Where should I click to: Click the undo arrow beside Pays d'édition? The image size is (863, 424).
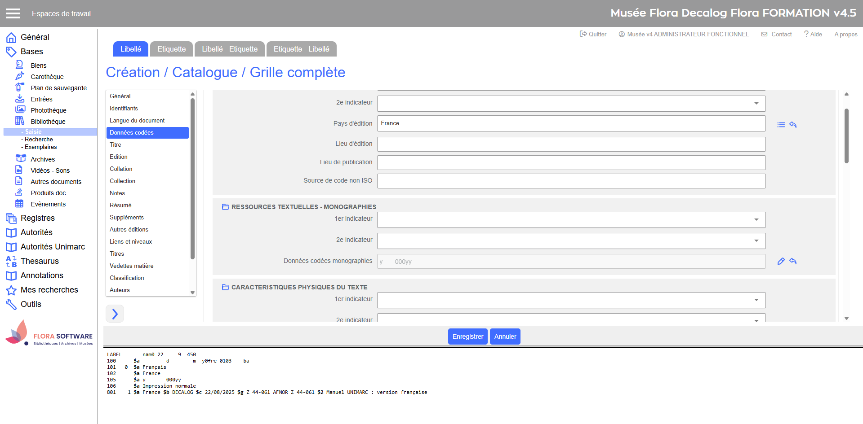tap(793, 125)
